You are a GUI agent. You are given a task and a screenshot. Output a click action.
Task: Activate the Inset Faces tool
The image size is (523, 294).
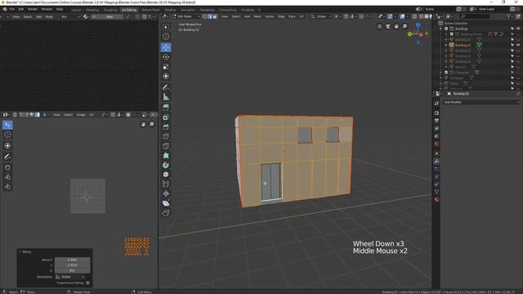(166, 118)
